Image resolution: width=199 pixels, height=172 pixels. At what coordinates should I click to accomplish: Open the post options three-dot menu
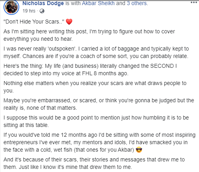tap(194, 2)
